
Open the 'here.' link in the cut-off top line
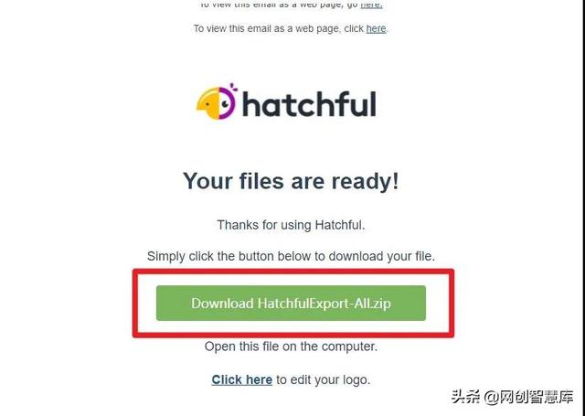(x=371, y=5)
